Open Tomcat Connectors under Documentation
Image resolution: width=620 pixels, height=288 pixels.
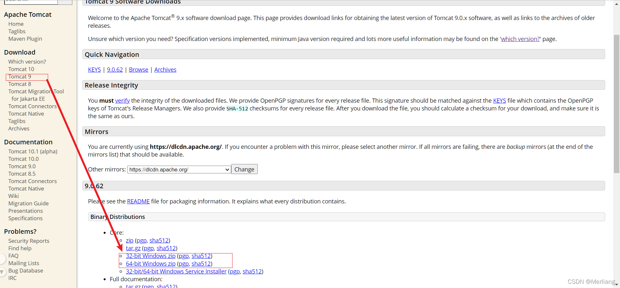tap(33, 181)
